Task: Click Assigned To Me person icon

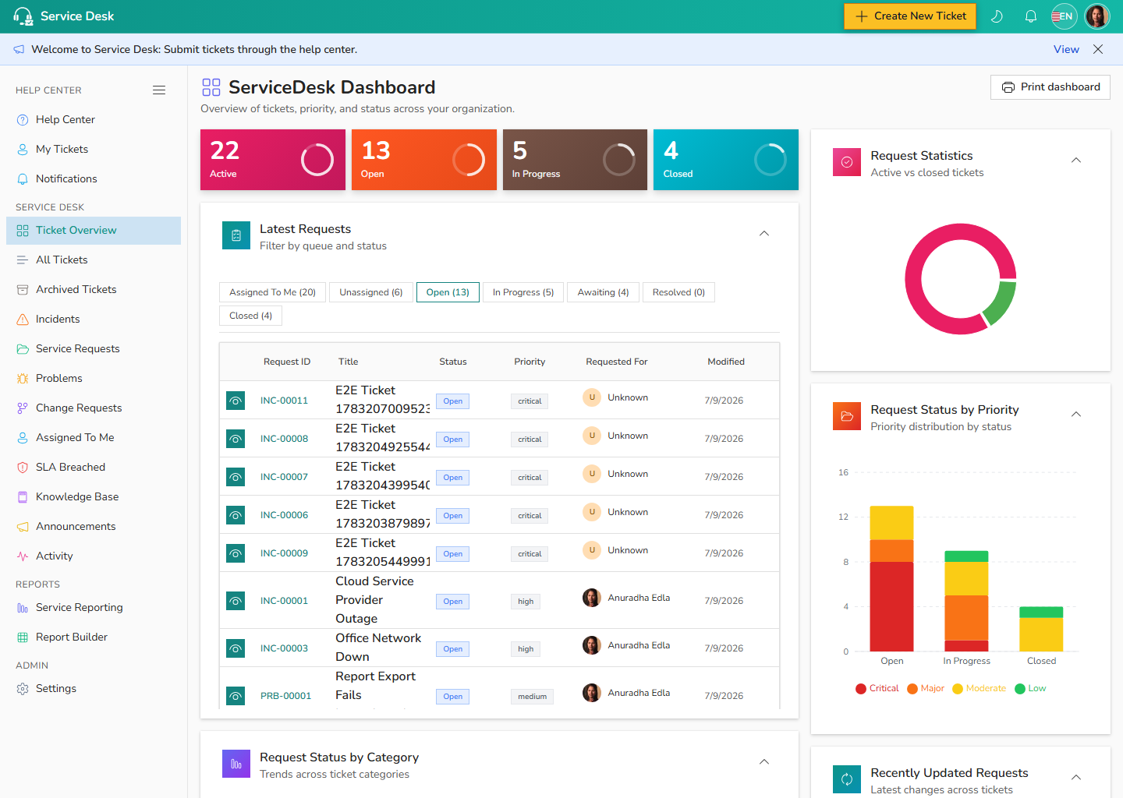Action: tap(23, 438)
